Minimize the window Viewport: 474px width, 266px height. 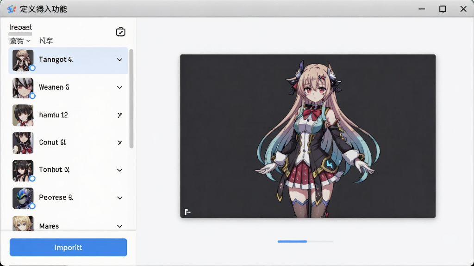(x=422, y=9)
